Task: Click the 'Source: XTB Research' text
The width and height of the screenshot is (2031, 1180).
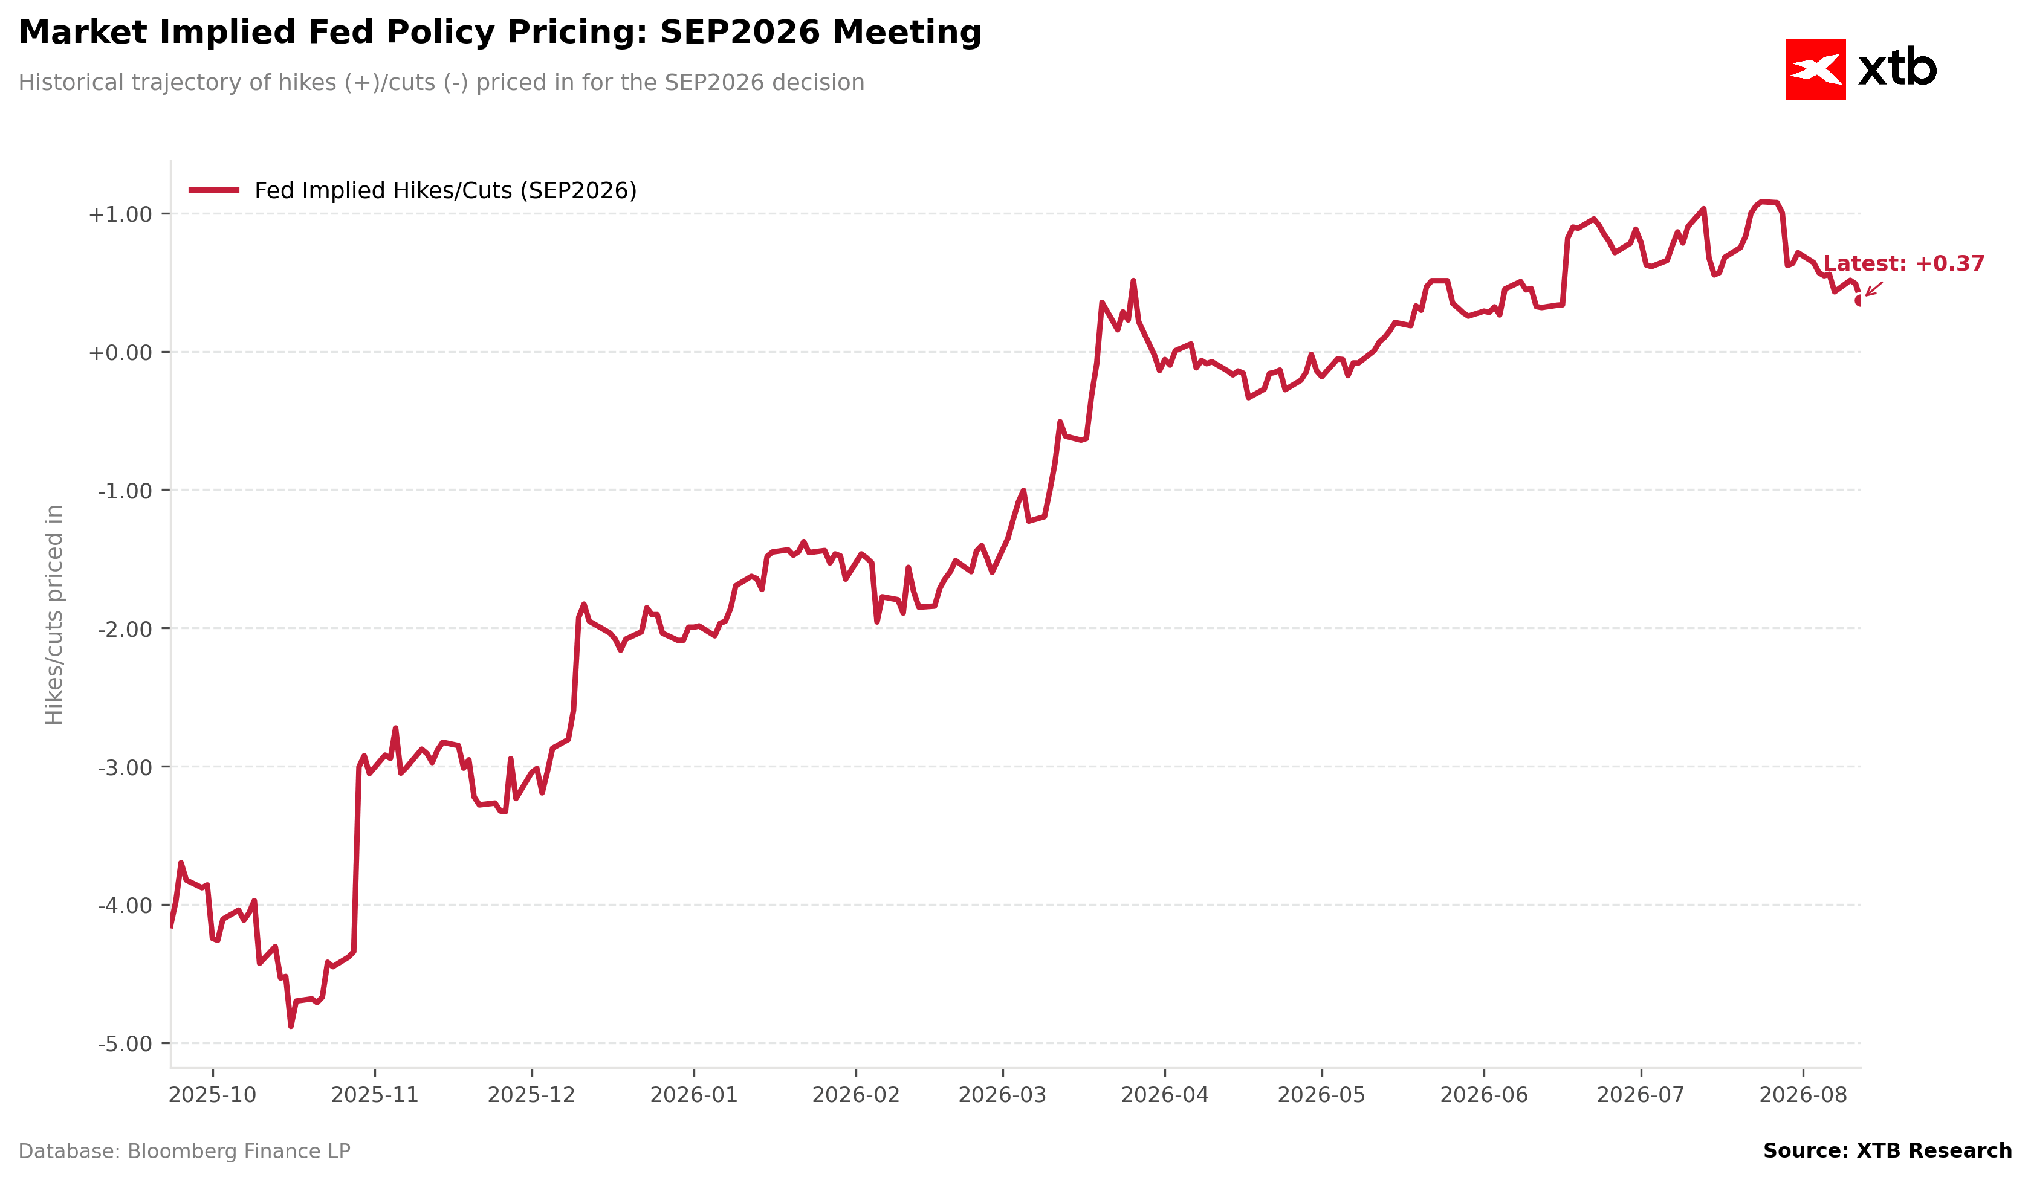Action: [1888, 1151]
